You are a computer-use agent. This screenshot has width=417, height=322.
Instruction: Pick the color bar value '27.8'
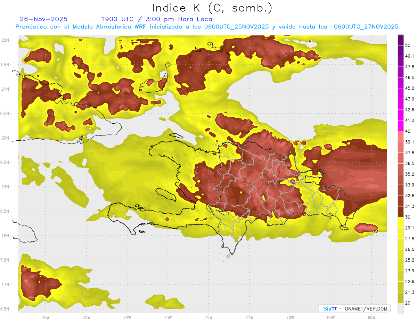click(x=410, y=239)
